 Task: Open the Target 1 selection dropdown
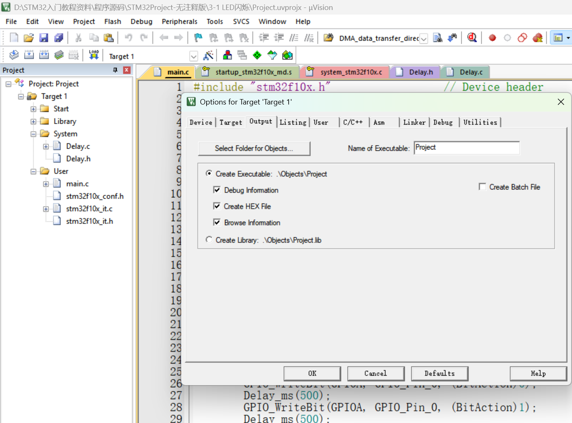click(x=194, y=56)
